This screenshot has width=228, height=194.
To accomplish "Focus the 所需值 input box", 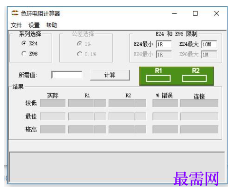I will 67,75.
